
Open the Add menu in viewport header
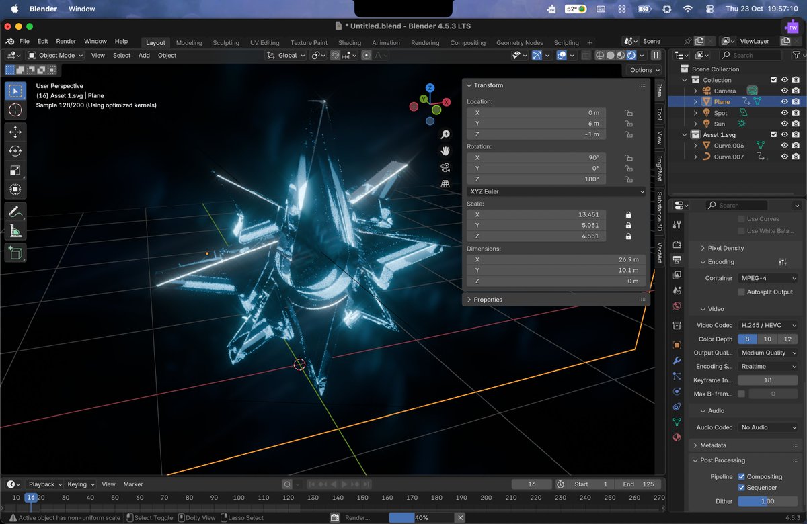[x=144, y=56]
